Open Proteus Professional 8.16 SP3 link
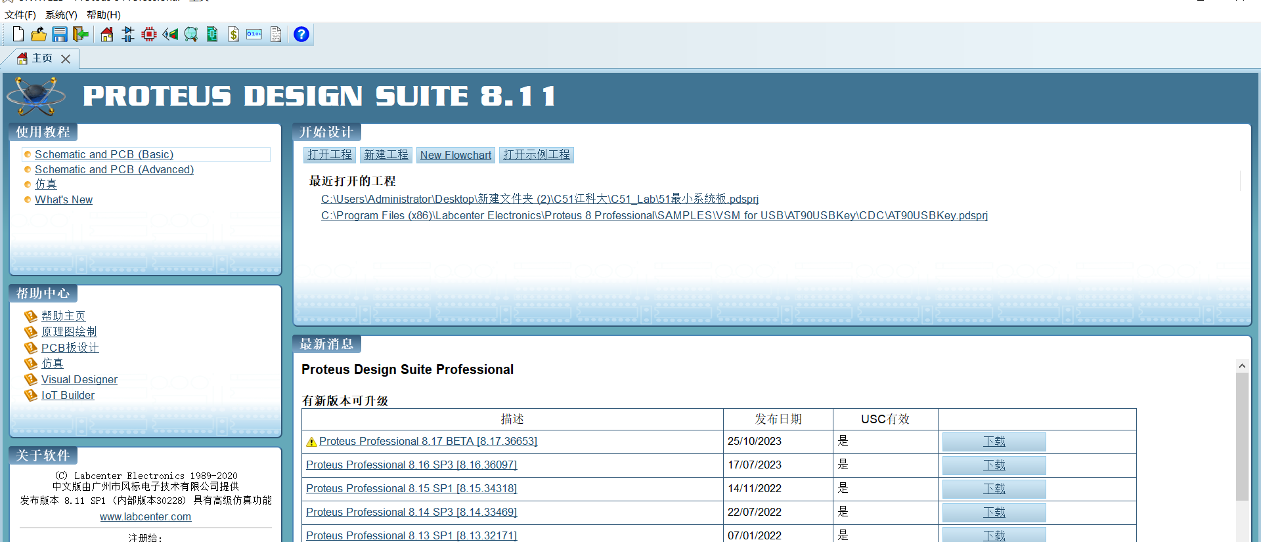This screenshot has width=1261, height=542. pyautogui.click(x=411, y=465)
